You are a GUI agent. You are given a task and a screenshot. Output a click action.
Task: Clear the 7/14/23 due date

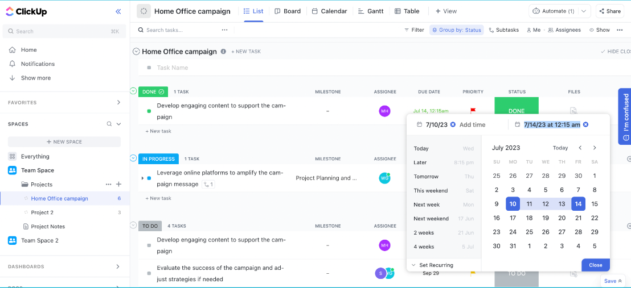point(585,124)
